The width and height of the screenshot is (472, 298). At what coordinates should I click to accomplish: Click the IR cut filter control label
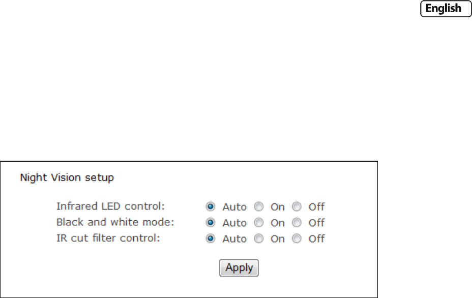click(108, 238)
